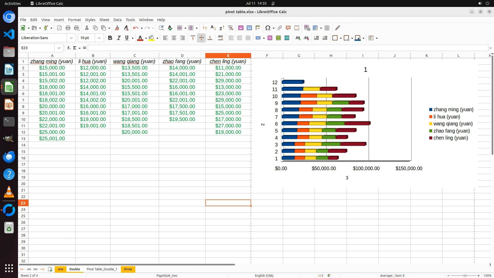This screenshot has width=494, height=278.
Task: Click the Clone Formatting paintbrush icon
Action: coord(117,28)
